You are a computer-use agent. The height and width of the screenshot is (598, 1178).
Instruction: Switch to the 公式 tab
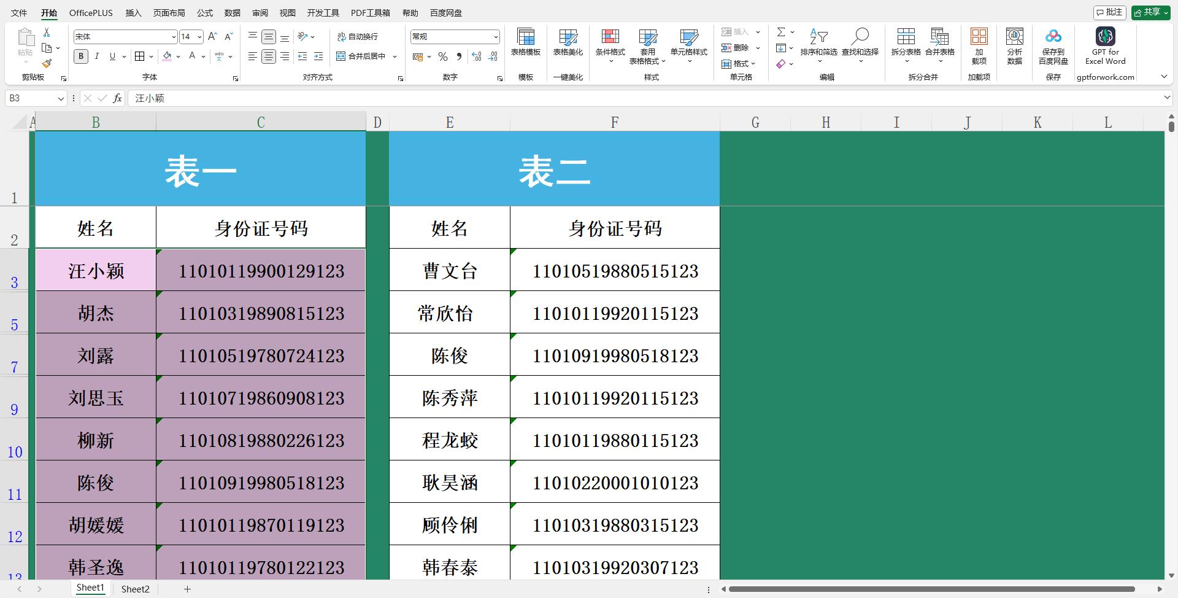click(x=205, y=12)
